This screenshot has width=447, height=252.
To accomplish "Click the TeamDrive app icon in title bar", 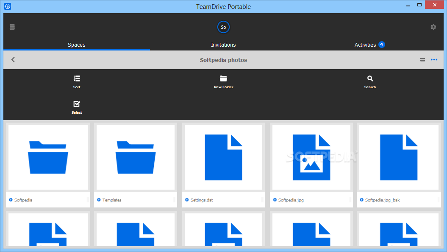I will point(8,6).
